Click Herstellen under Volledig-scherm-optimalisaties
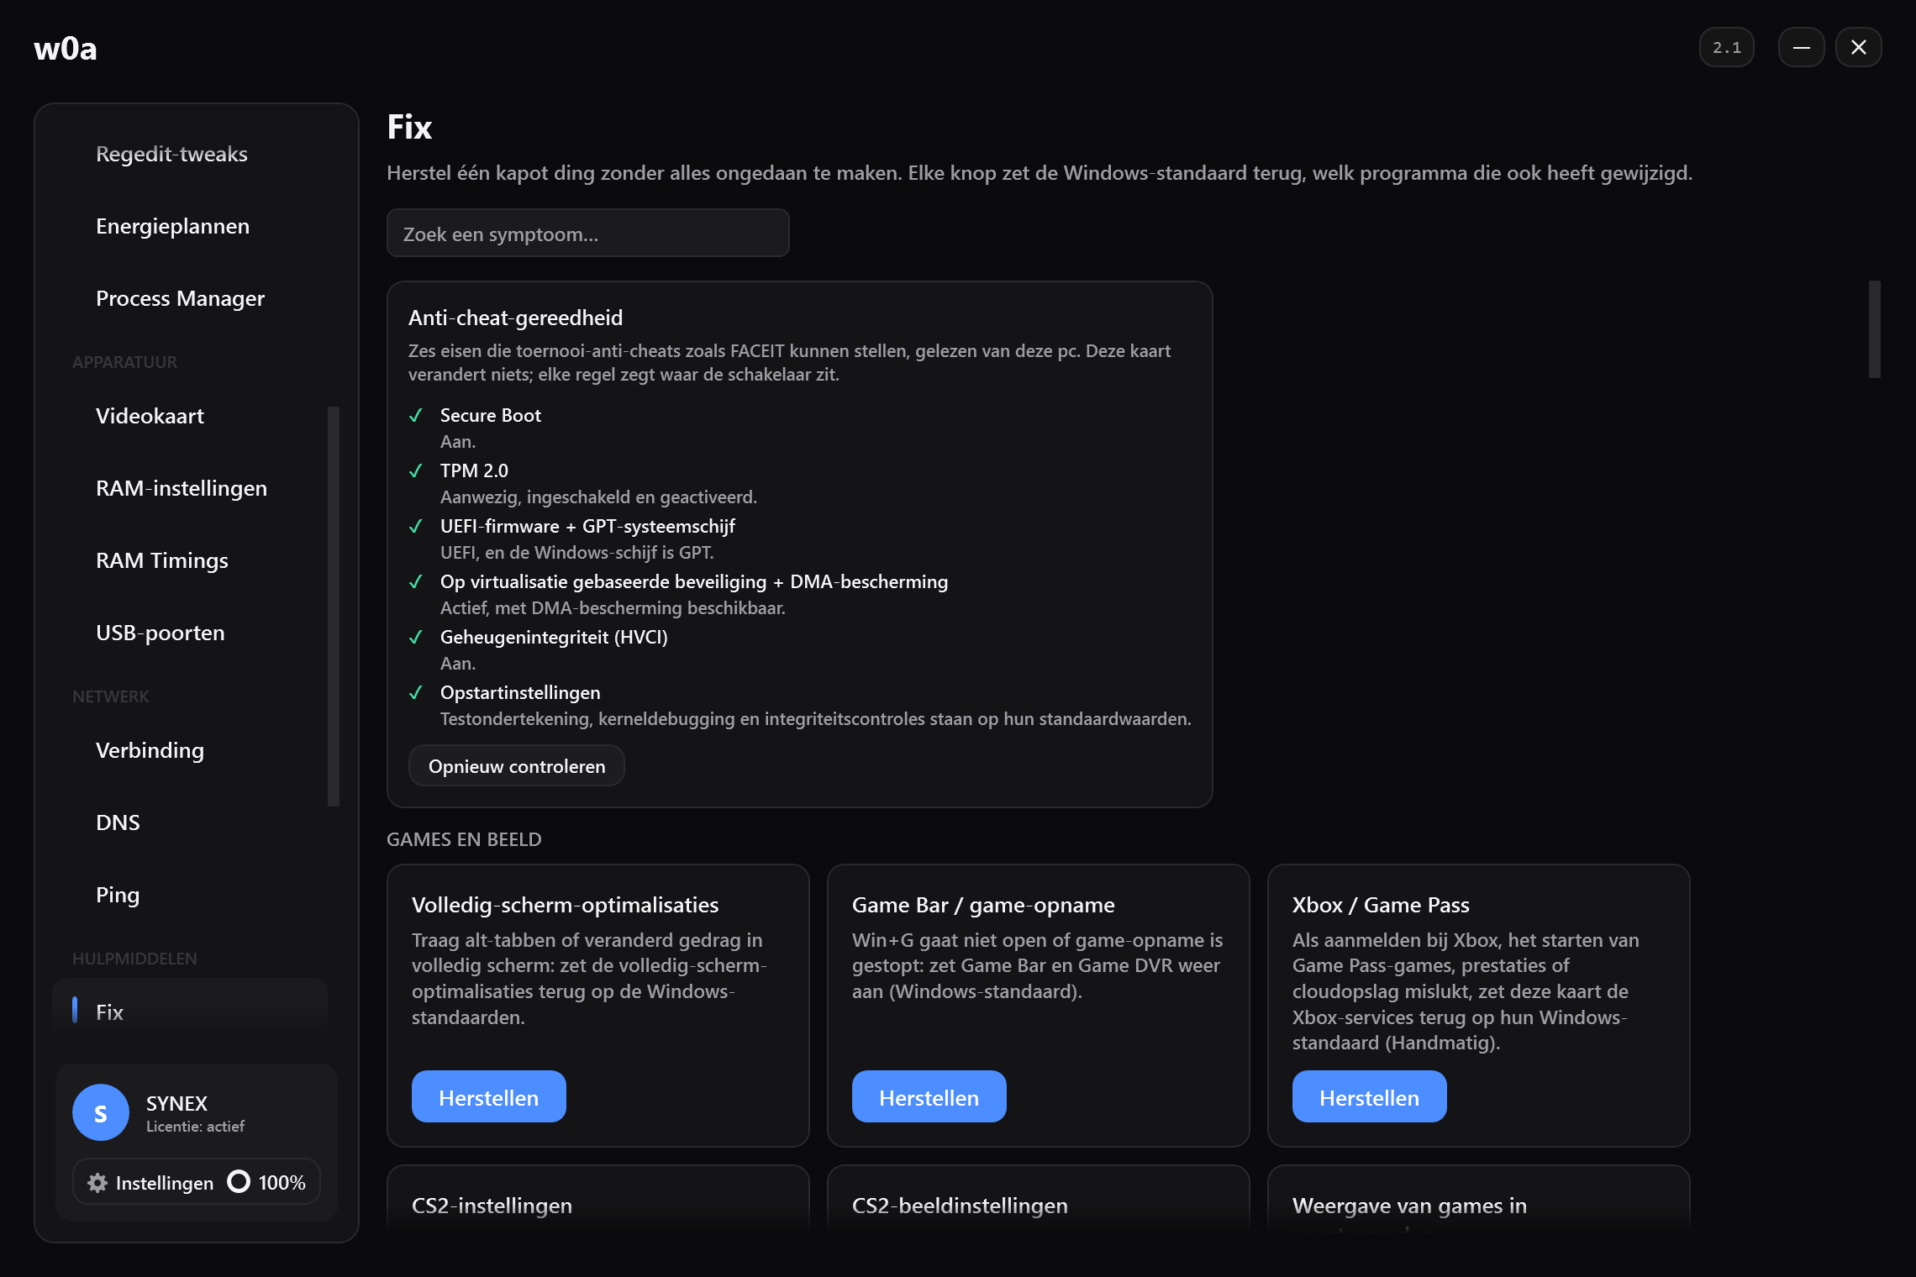Image resolution: width=1916 pixels, height=1277 pixels. point(489,1097)
